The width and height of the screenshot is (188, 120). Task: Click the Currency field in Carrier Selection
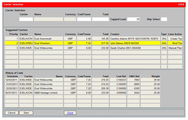click(x=70, y=19)
